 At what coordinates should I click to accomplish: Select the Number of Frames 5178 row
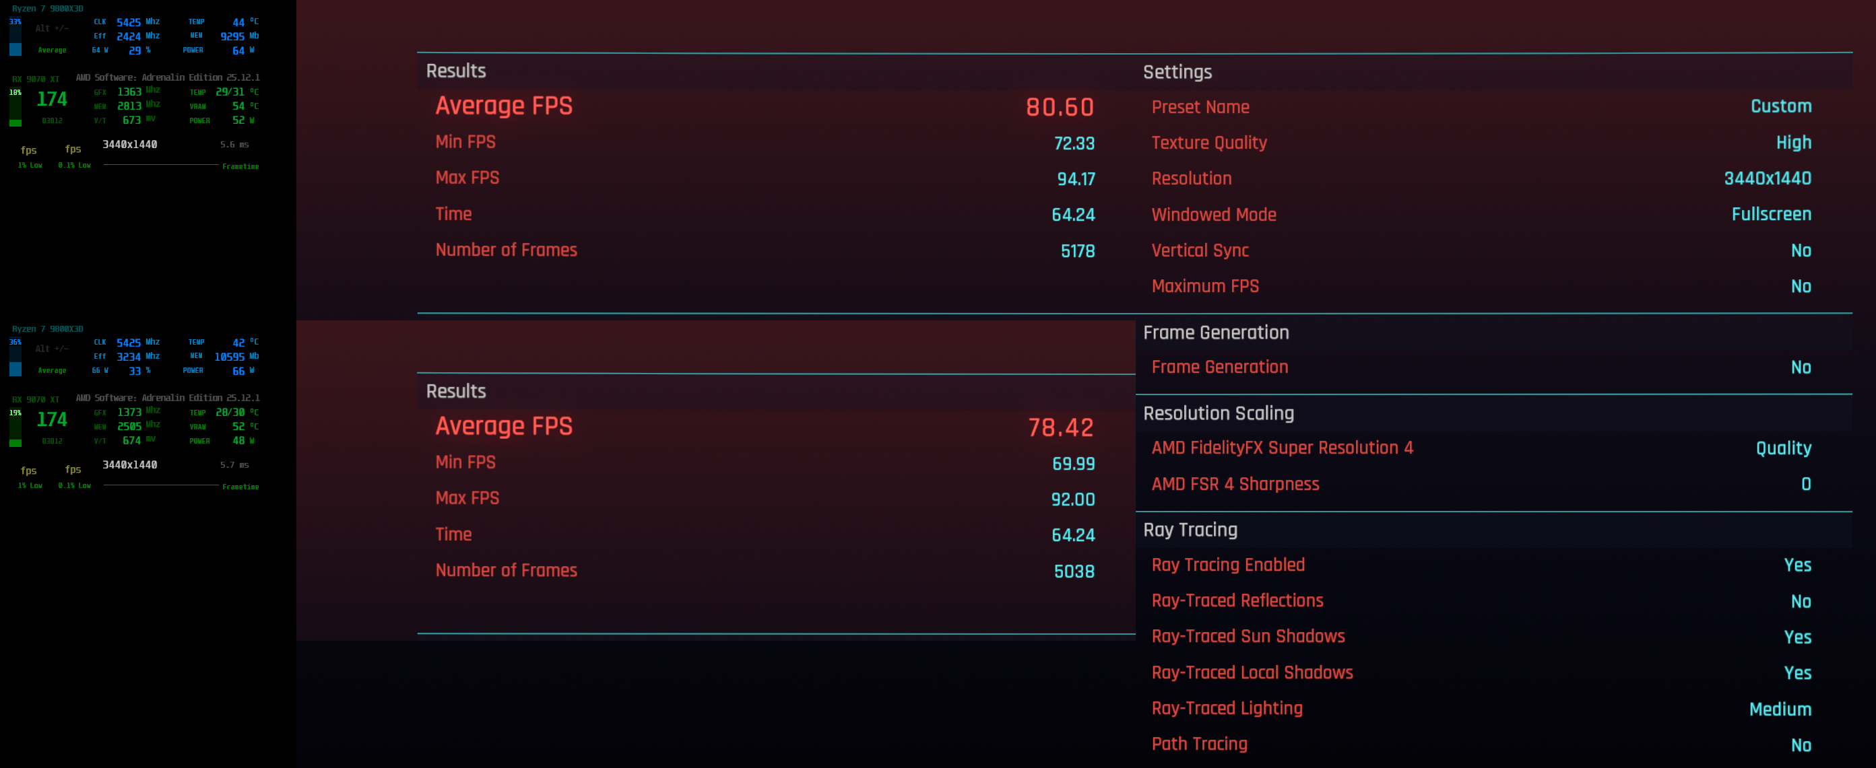pyautogui.click(x=765, y=250)
